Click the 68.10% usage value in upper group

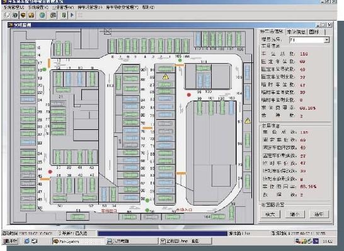[307, 108]
